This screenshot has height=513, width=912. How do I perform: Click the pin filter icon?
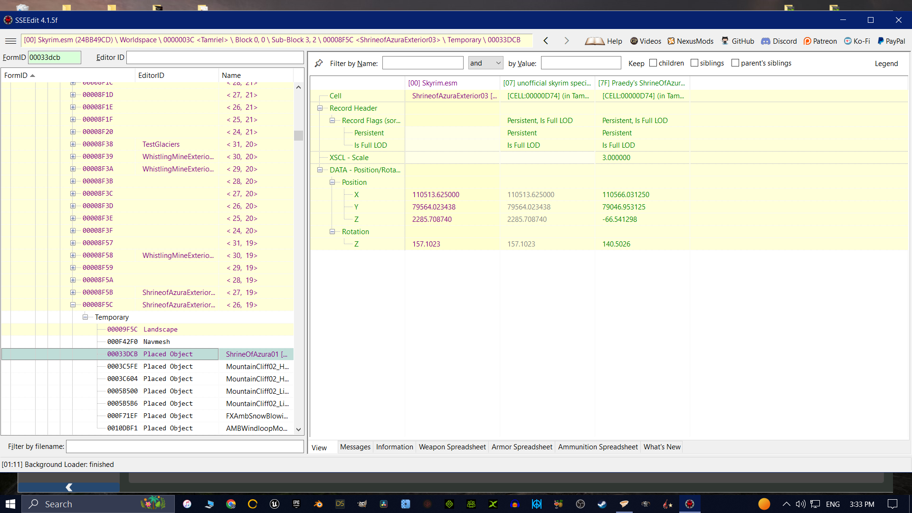pyautogui.click(x=319, y=63)
